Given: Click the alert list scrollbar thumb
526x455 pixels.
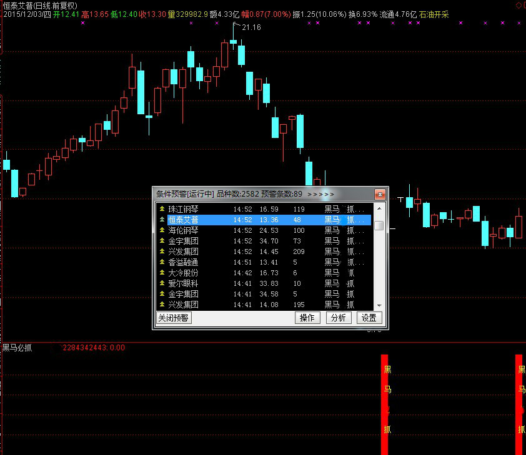Looking at the screenshot, I should point(379,225).
